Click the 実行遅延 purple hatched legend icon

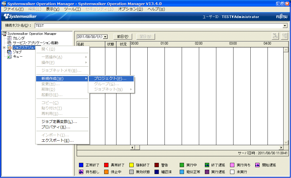[x=207, y=172]
